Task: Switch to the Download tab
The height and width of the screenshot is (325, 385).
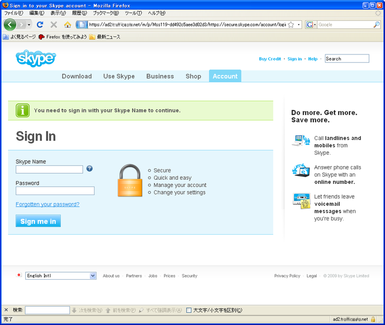Action: (x=77, y=76)
